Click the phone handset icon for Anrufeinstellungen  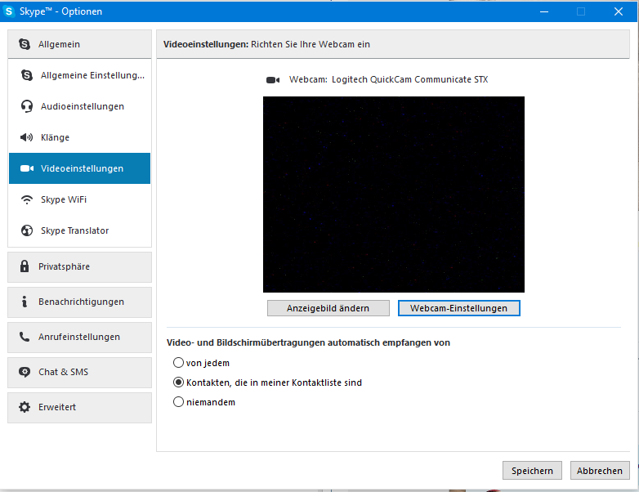[25, 337]
